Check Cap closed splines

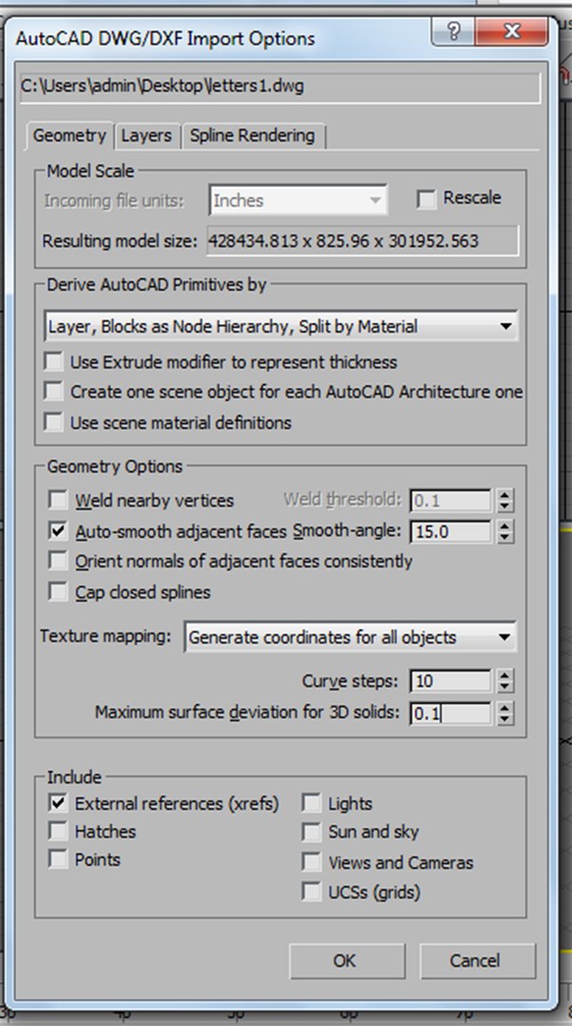tap(58, 592)
